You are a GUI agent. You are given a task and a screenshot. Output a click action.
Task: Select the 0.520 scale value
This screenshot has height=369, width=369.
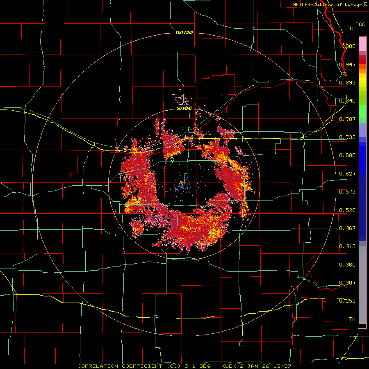[347, 210]
